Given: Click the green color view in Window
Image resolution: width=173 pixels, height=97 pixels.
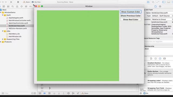Looking at the screenshot, I should [78, 46].
